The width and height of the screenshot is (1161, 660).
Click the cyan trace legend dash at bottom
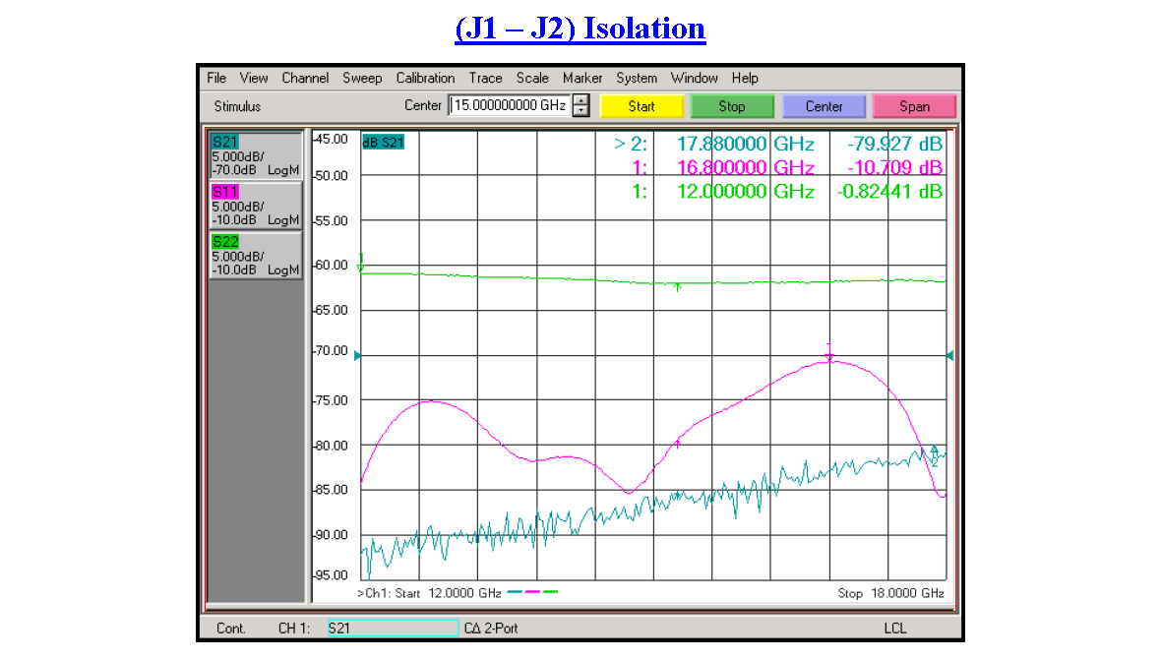[x=515, y=591]
